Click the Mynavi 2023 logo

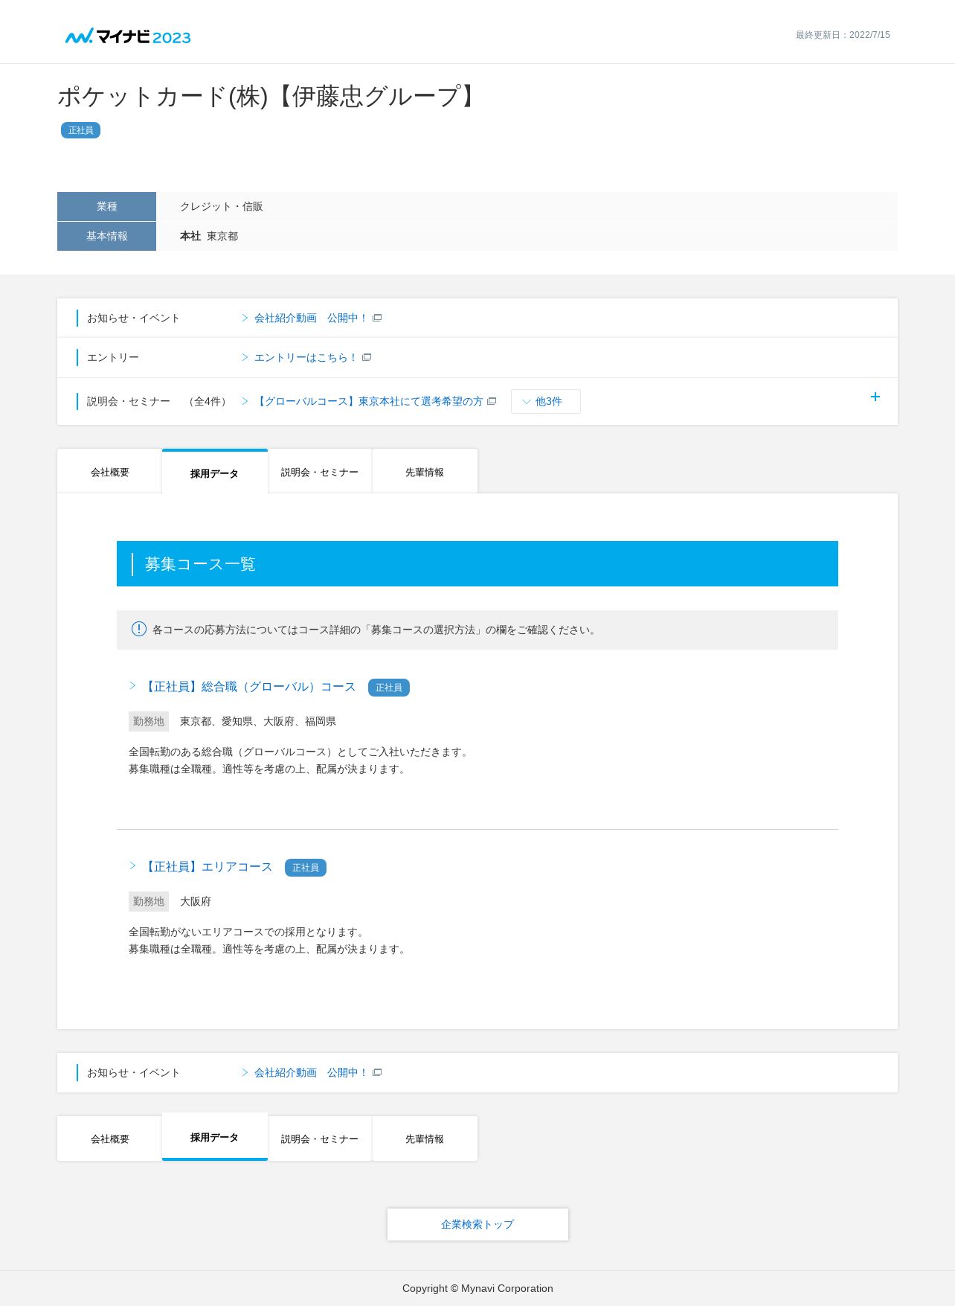128,36
